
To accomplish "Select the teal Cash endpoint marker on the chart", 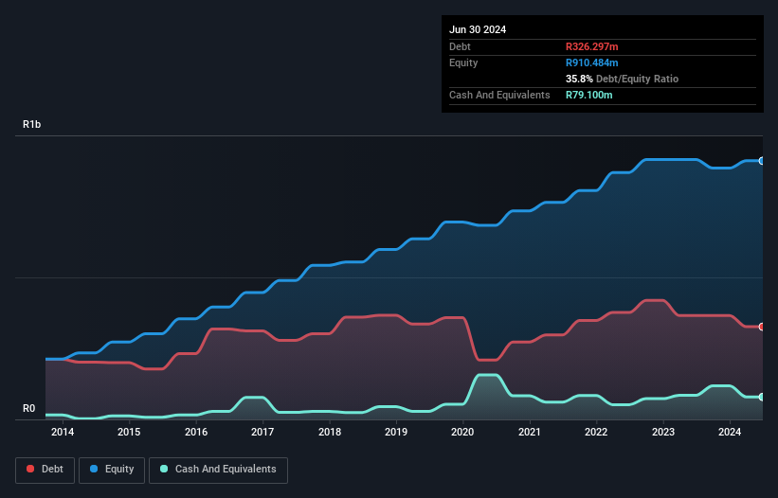I will [x=762, y=397].
